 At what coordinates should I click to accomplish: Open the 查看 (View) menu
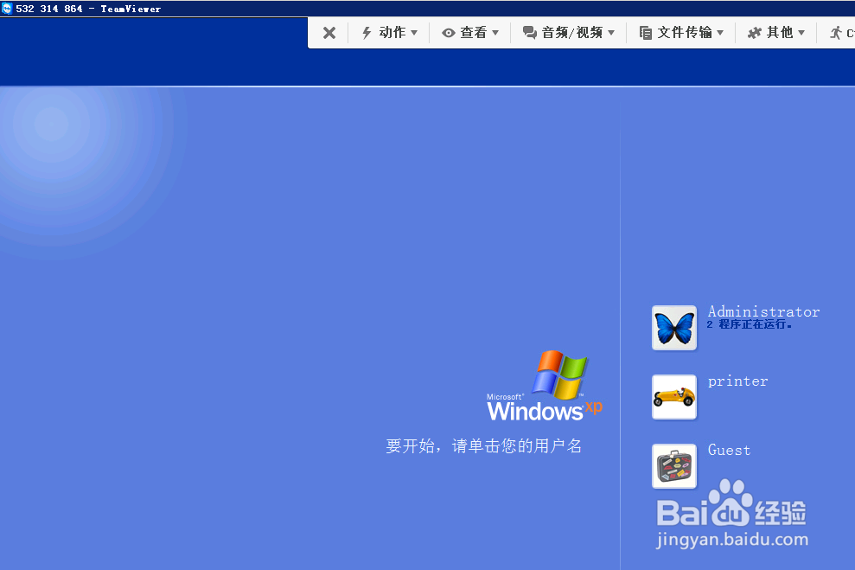point(470,33)
